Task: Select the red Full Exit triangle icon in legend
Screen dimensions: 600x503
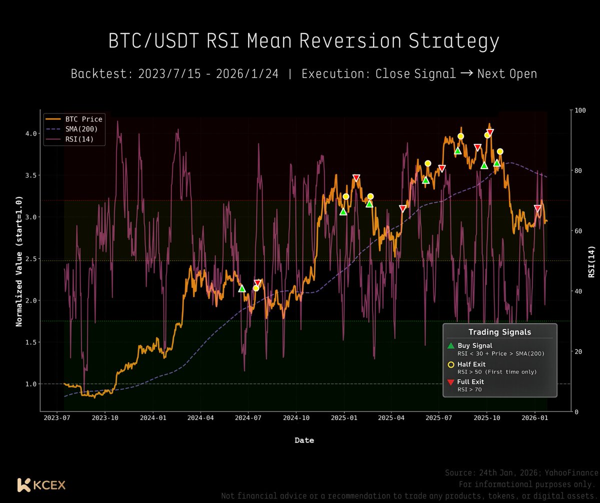Action: (x=451, y=381)
